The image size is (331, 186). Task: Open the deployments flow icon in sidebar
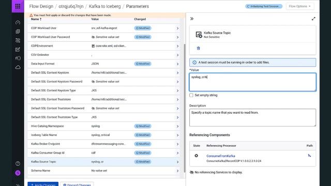pos(18,40)
